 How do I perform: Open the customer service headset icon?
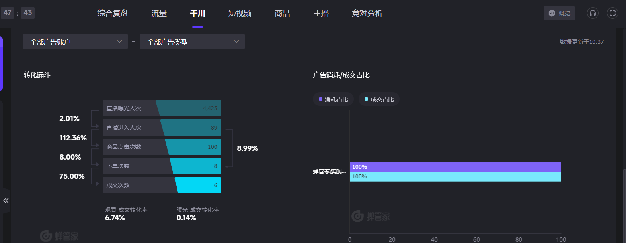click(x=592, y=13)
